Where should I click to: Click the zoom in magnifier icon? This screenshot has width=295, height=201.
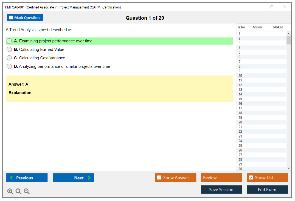click(10, 191)
